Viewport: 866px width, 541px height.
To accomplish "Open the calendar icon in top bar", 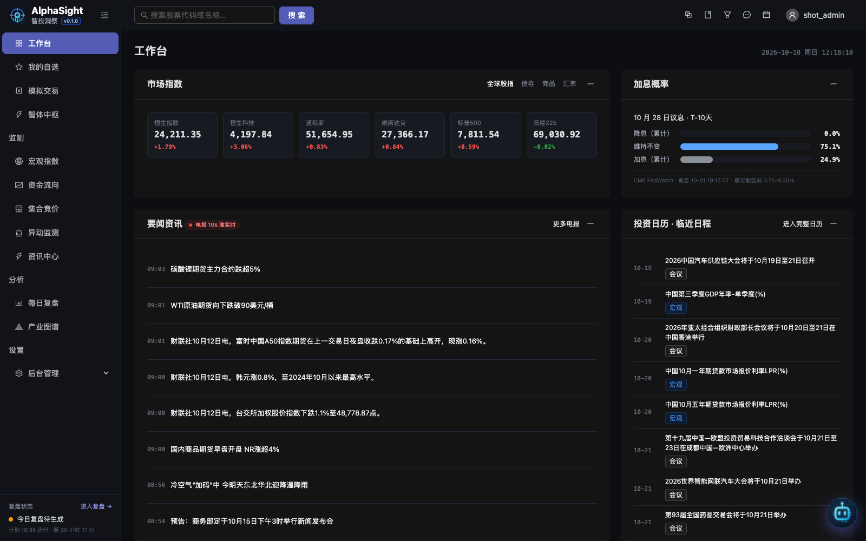I will tap(766, 15).
